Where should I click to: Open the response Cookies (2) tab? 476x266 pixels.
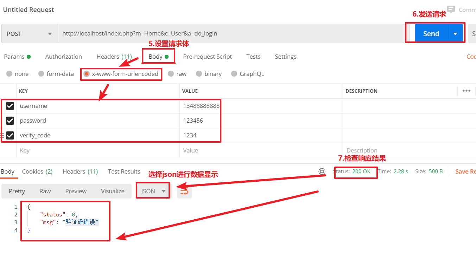tap(37, 171)
